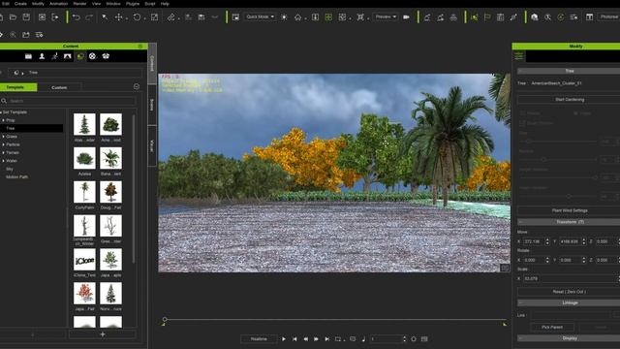620x349 pixels.
Task: Click the thumbnail list scrollbar
Action: coord(134,189)
